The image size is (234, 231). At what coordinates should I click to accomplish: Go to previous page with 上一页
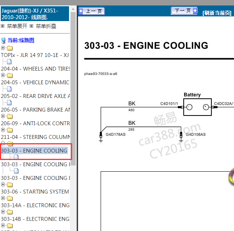coord(92,11)
